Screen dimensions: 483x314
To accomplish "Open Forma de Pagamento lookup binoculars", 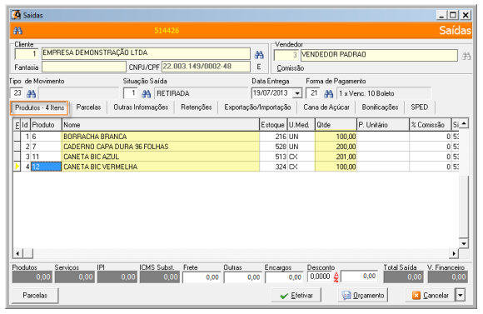I will (328, 93).
